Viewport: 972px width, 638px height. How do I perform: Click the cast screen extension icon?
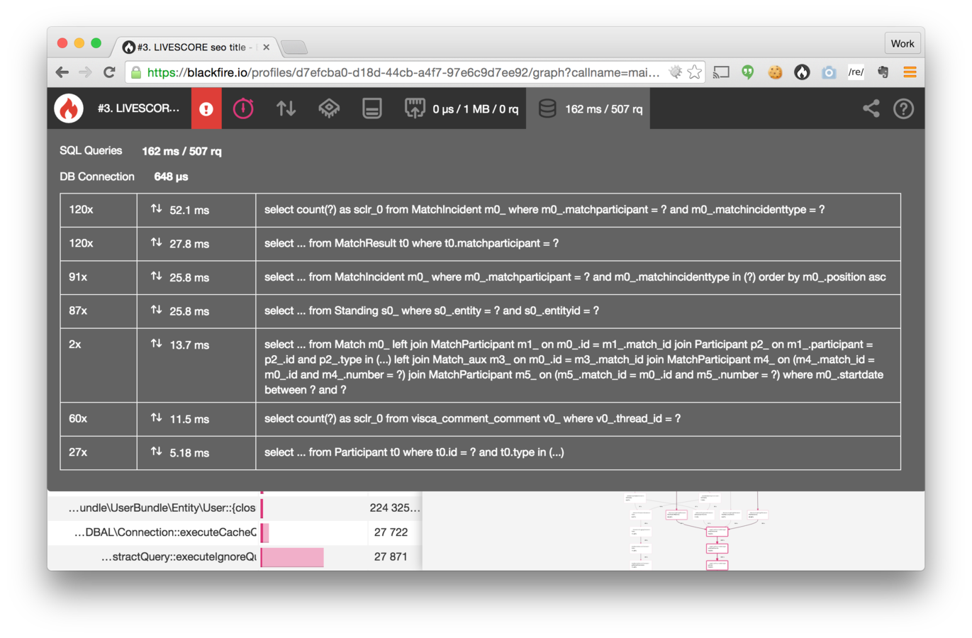[721, 72]
